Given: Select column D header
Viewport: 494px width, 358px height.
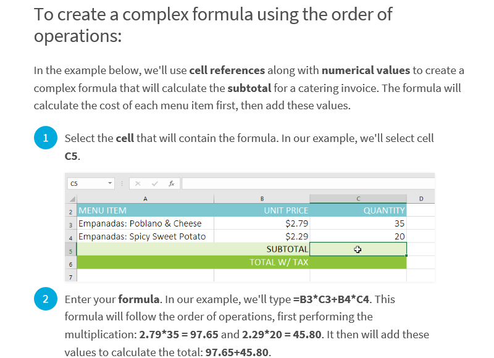Looking at the screenshot, I should 421,199.
